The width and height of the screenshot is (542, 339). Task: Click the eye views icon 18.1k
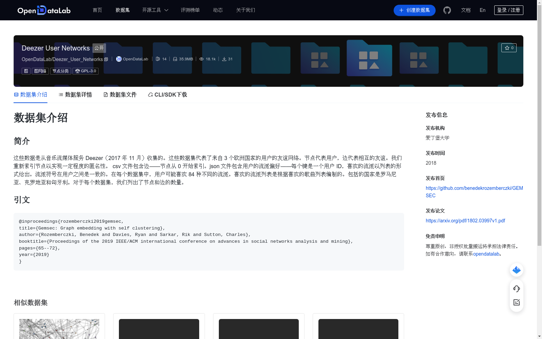tap(202, 59)
